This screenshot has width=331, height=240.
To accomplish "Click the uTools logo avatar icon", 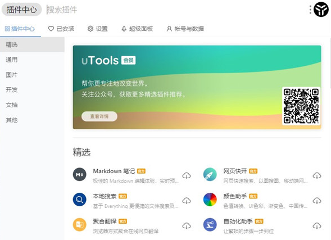I will (x=321, y=10).
